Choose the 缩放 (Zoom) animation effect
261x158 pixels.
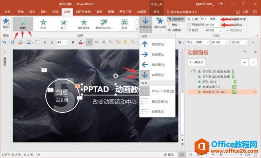click(x=124, y=24)
